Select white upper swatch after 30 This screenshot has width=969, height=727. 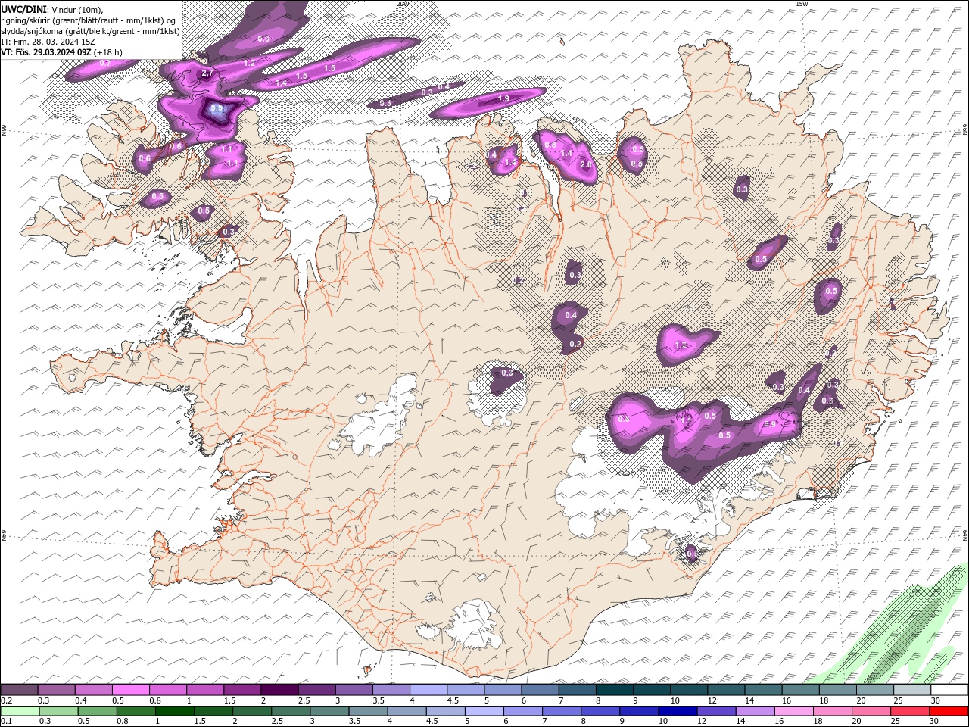tap(949, 690)
